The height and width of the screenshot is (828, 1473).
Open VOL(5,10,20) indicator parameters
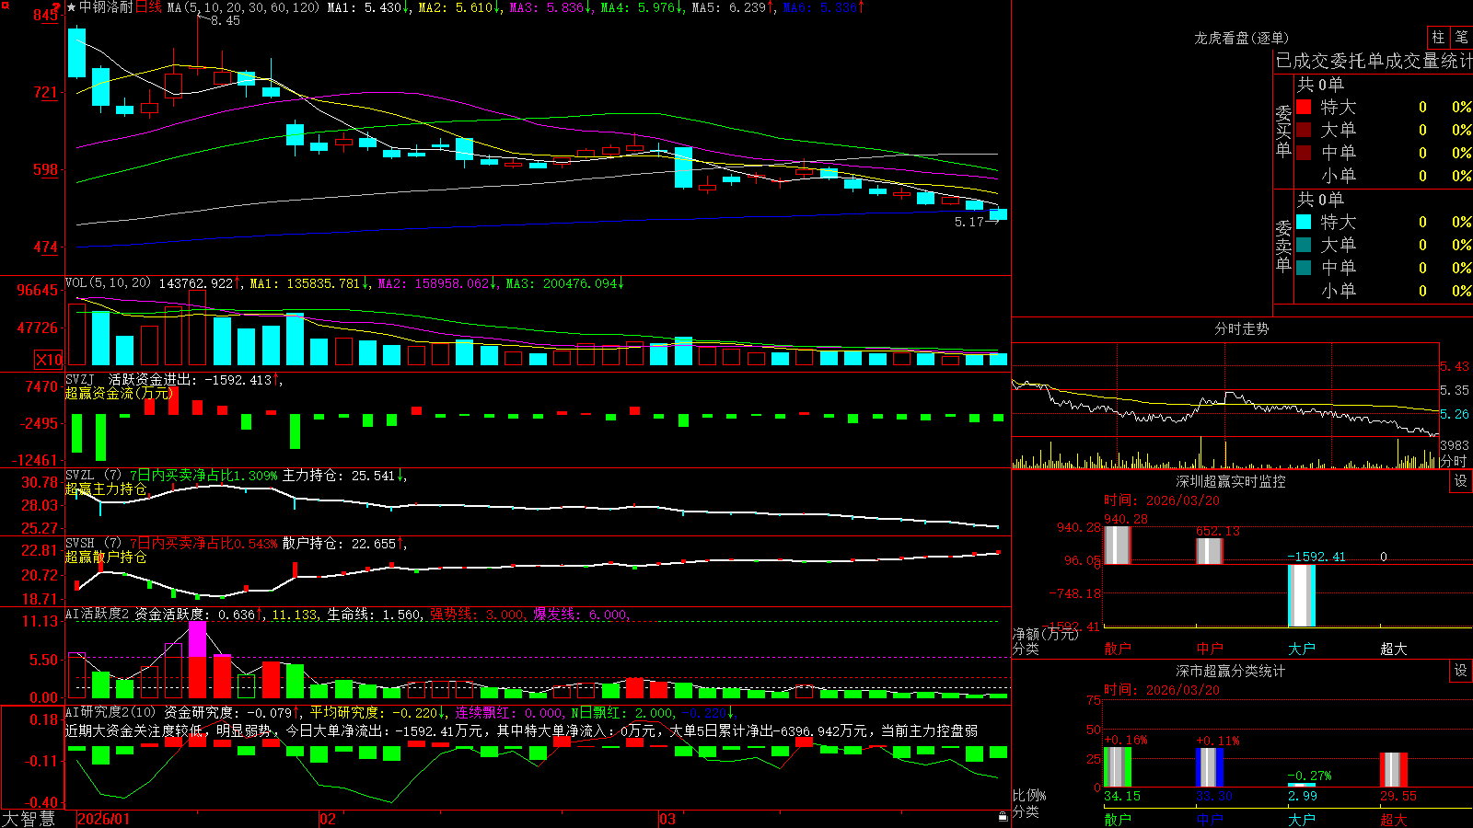[108, 283]
